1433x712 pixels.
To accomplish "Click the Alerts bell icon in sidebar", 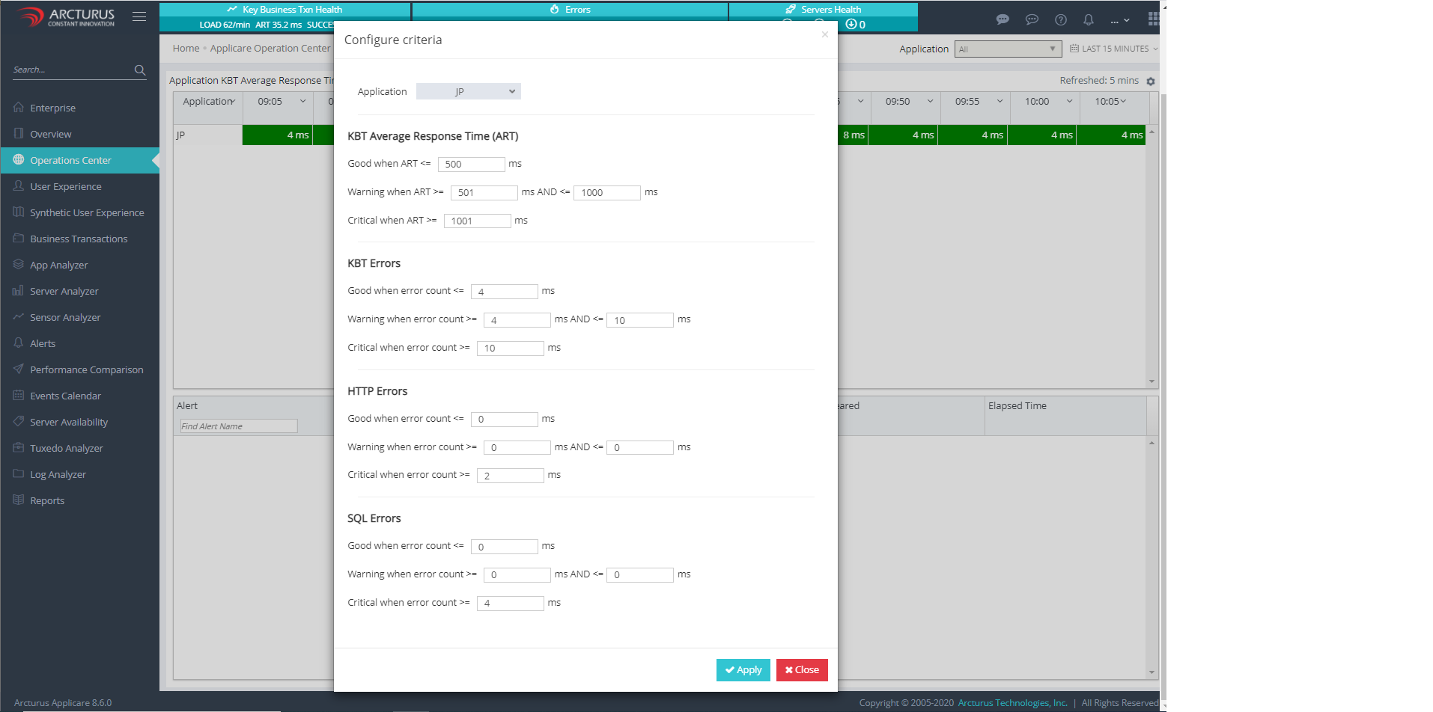I will coord(19,343).
